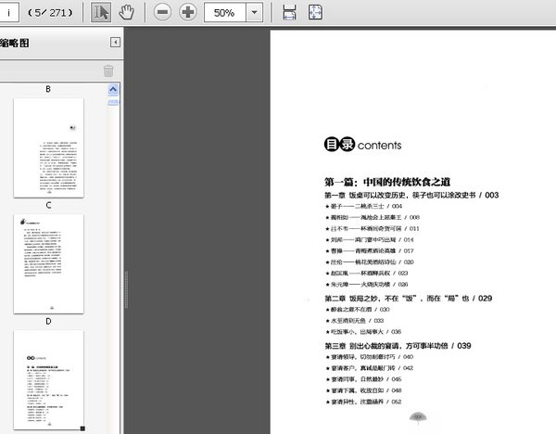Click the 第一篇 中国的传统饮食之道 heading
556x434 pixels.
pos(387,181)
